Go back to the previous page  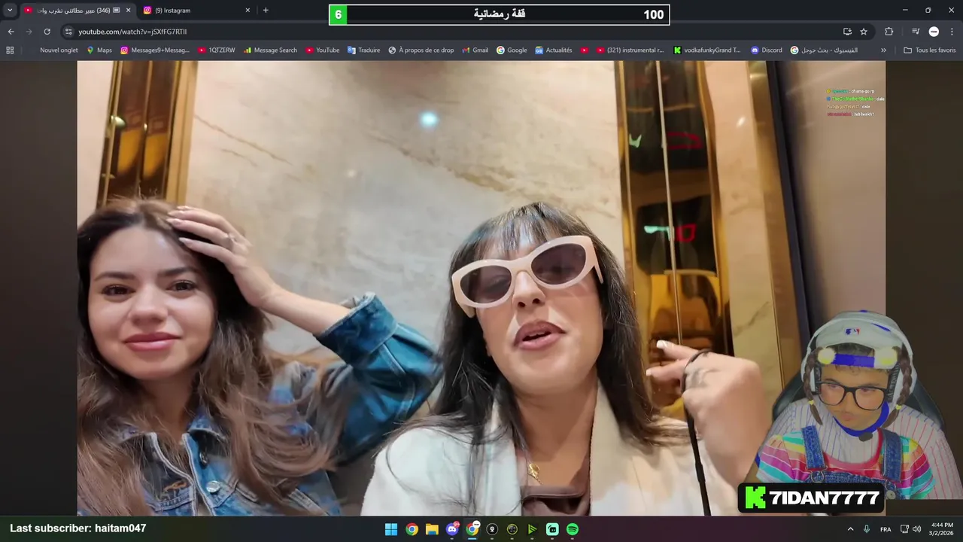11,32
